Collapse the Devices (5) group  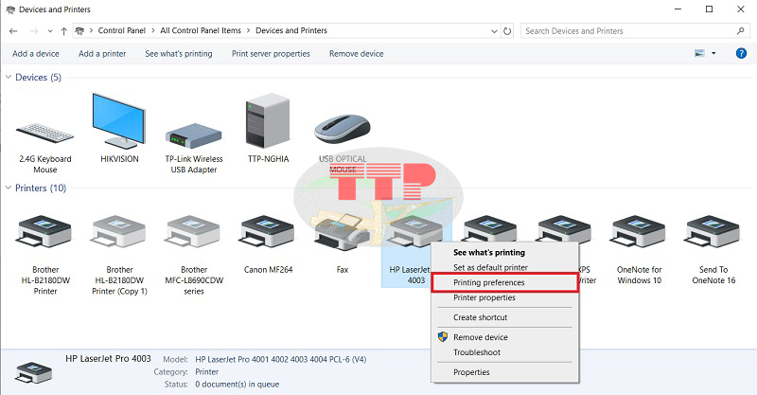click(9, 77)
